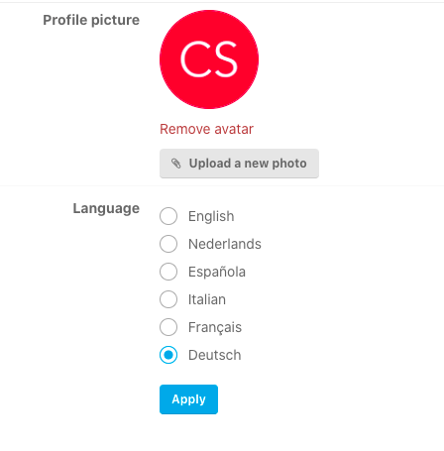
Task: Click the Nederlands label text
Action: pyautogui.click(x=225, y=244)
